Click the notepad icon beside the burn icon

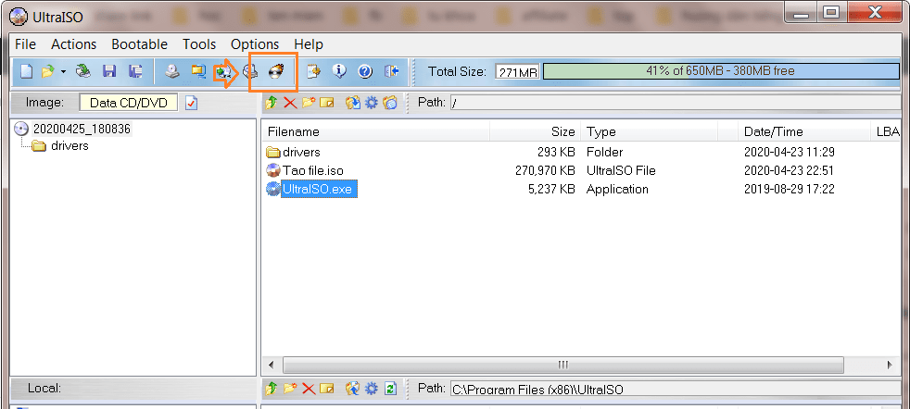tap(314, 71)
